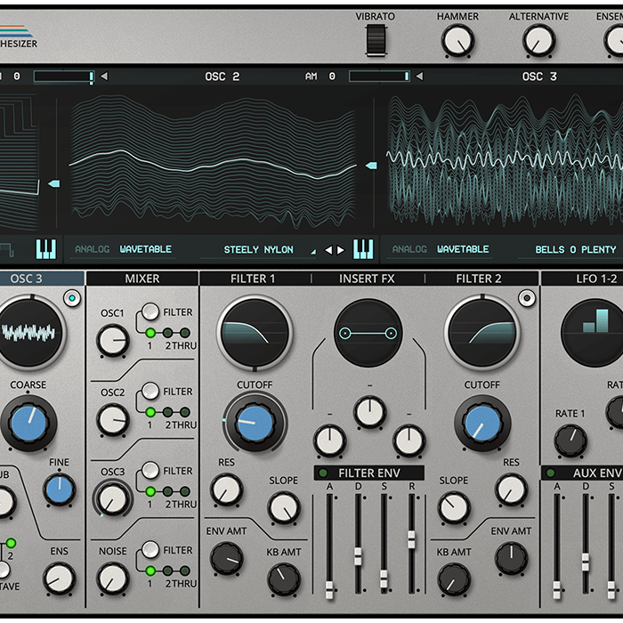The height and width of the screenshot is (623, 623).
Task: Select WAVETABLE mode for OSC 3
Action: (x=463, y=249)
